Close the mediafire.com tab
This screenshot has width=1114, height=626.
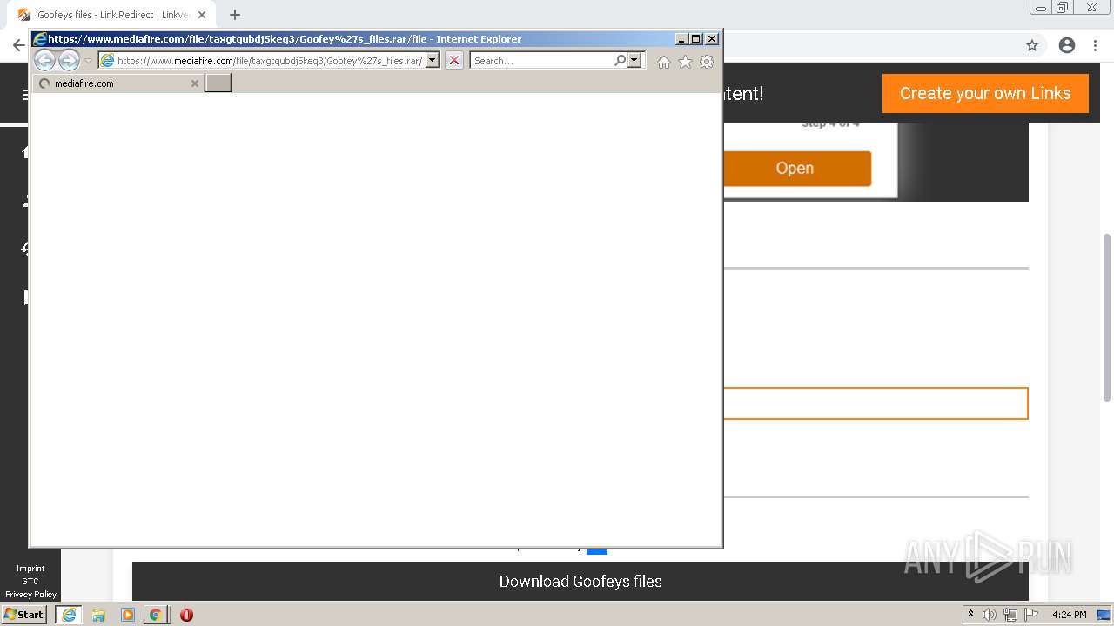(195, 83)
